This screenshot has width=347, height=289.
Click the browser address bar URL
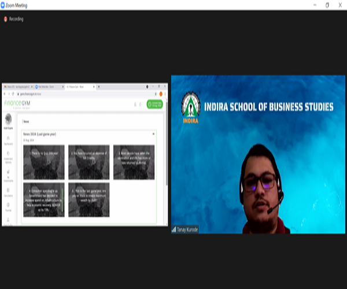(x=31, y=94)
